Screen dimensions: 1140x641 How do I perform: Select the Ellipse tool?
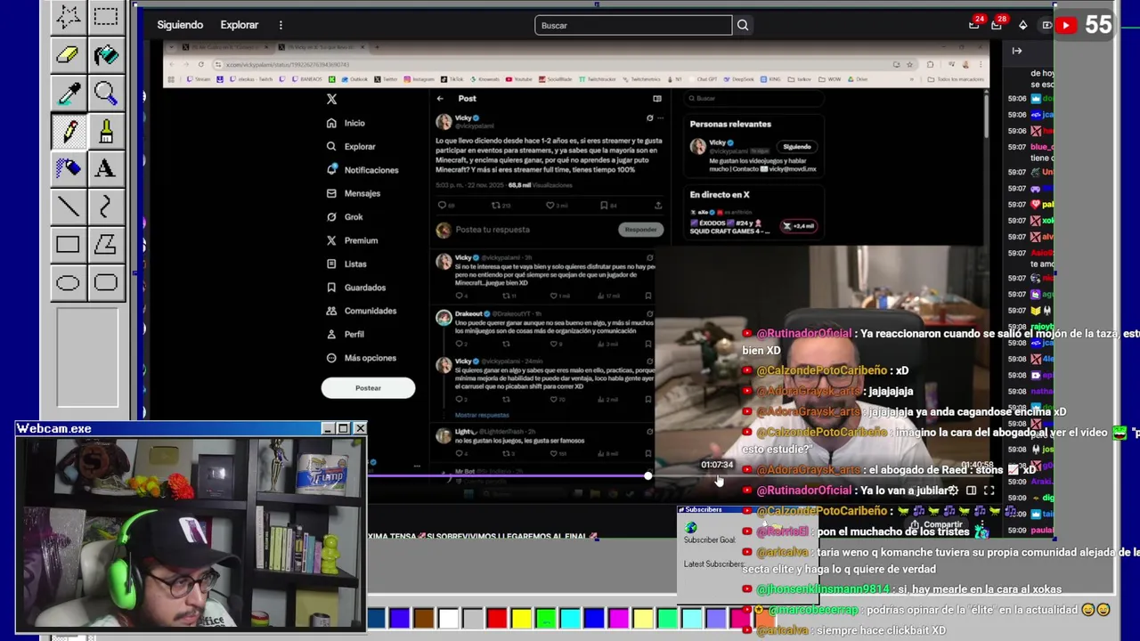pos(68,283)
